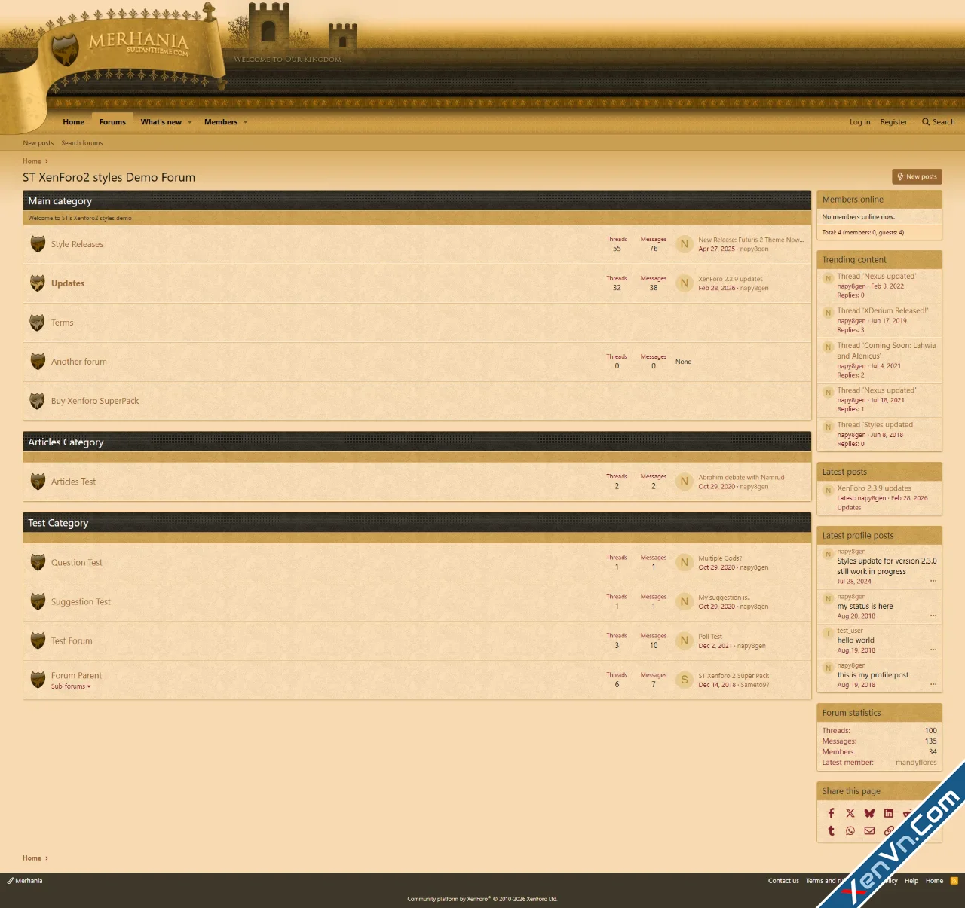This screenshot has height=908, width=965.
Task: Open the Style Releases forum
Action: 77,243
